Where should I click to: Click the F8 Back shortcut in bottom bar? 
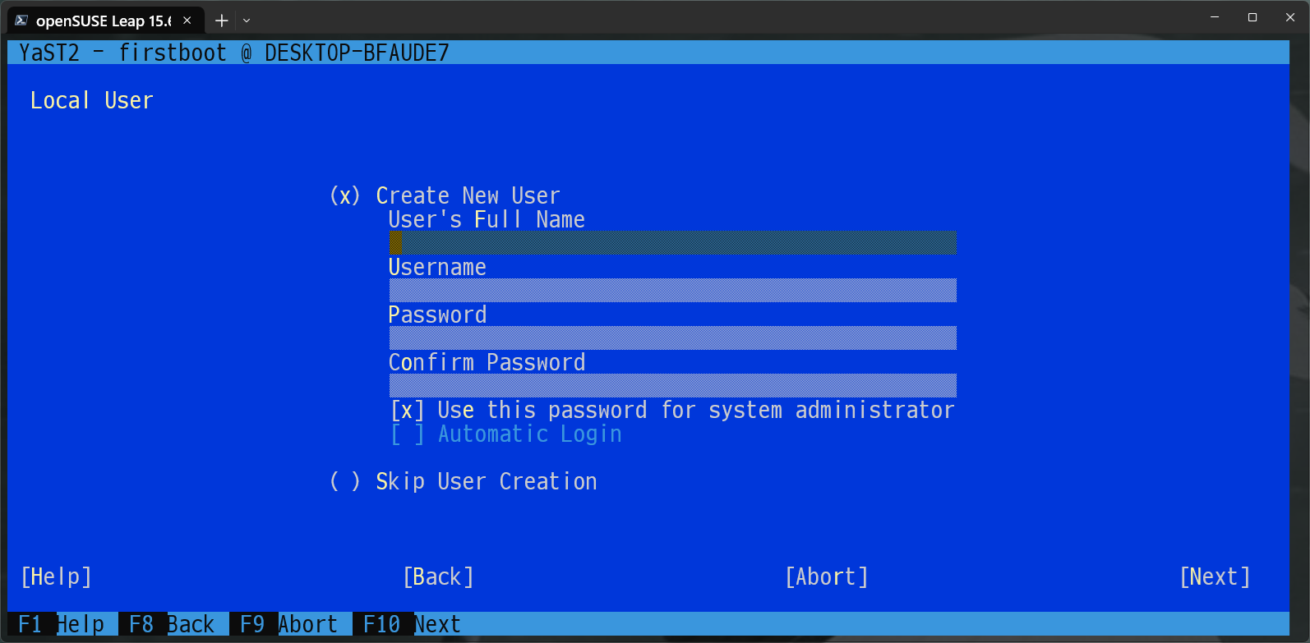[x=172, y=625]
